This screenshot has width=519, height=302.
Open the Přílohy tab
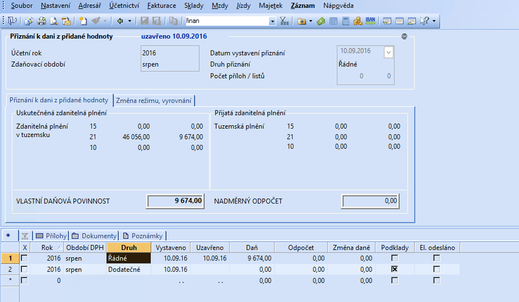coord(52,236)
